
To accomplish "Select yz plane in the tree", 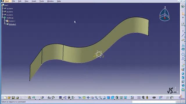I will [10, 12].
